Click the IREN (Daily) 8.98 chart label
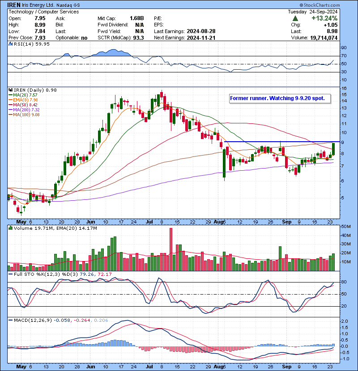358x371 pixels. pos(35,90)
